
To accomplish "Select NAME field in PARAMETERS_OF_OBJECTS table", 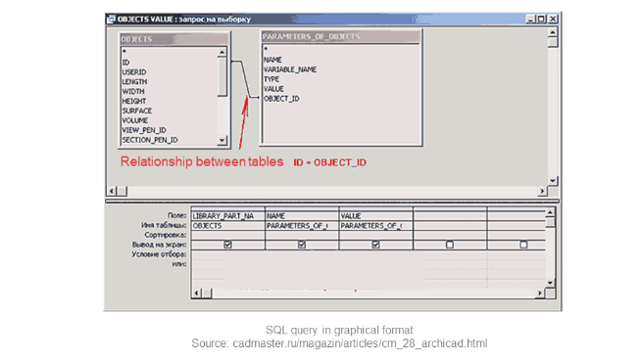I will [x=272, y=60].
